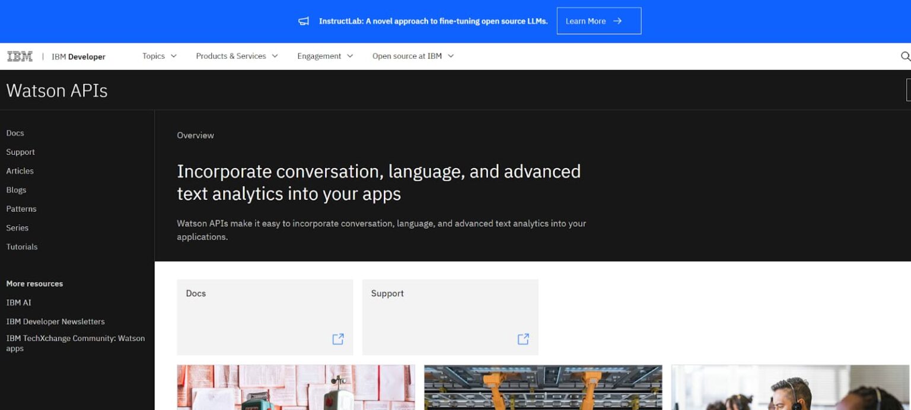
Task: Select IBM Developer next to the logo
Action: click(x=79, y=56)
